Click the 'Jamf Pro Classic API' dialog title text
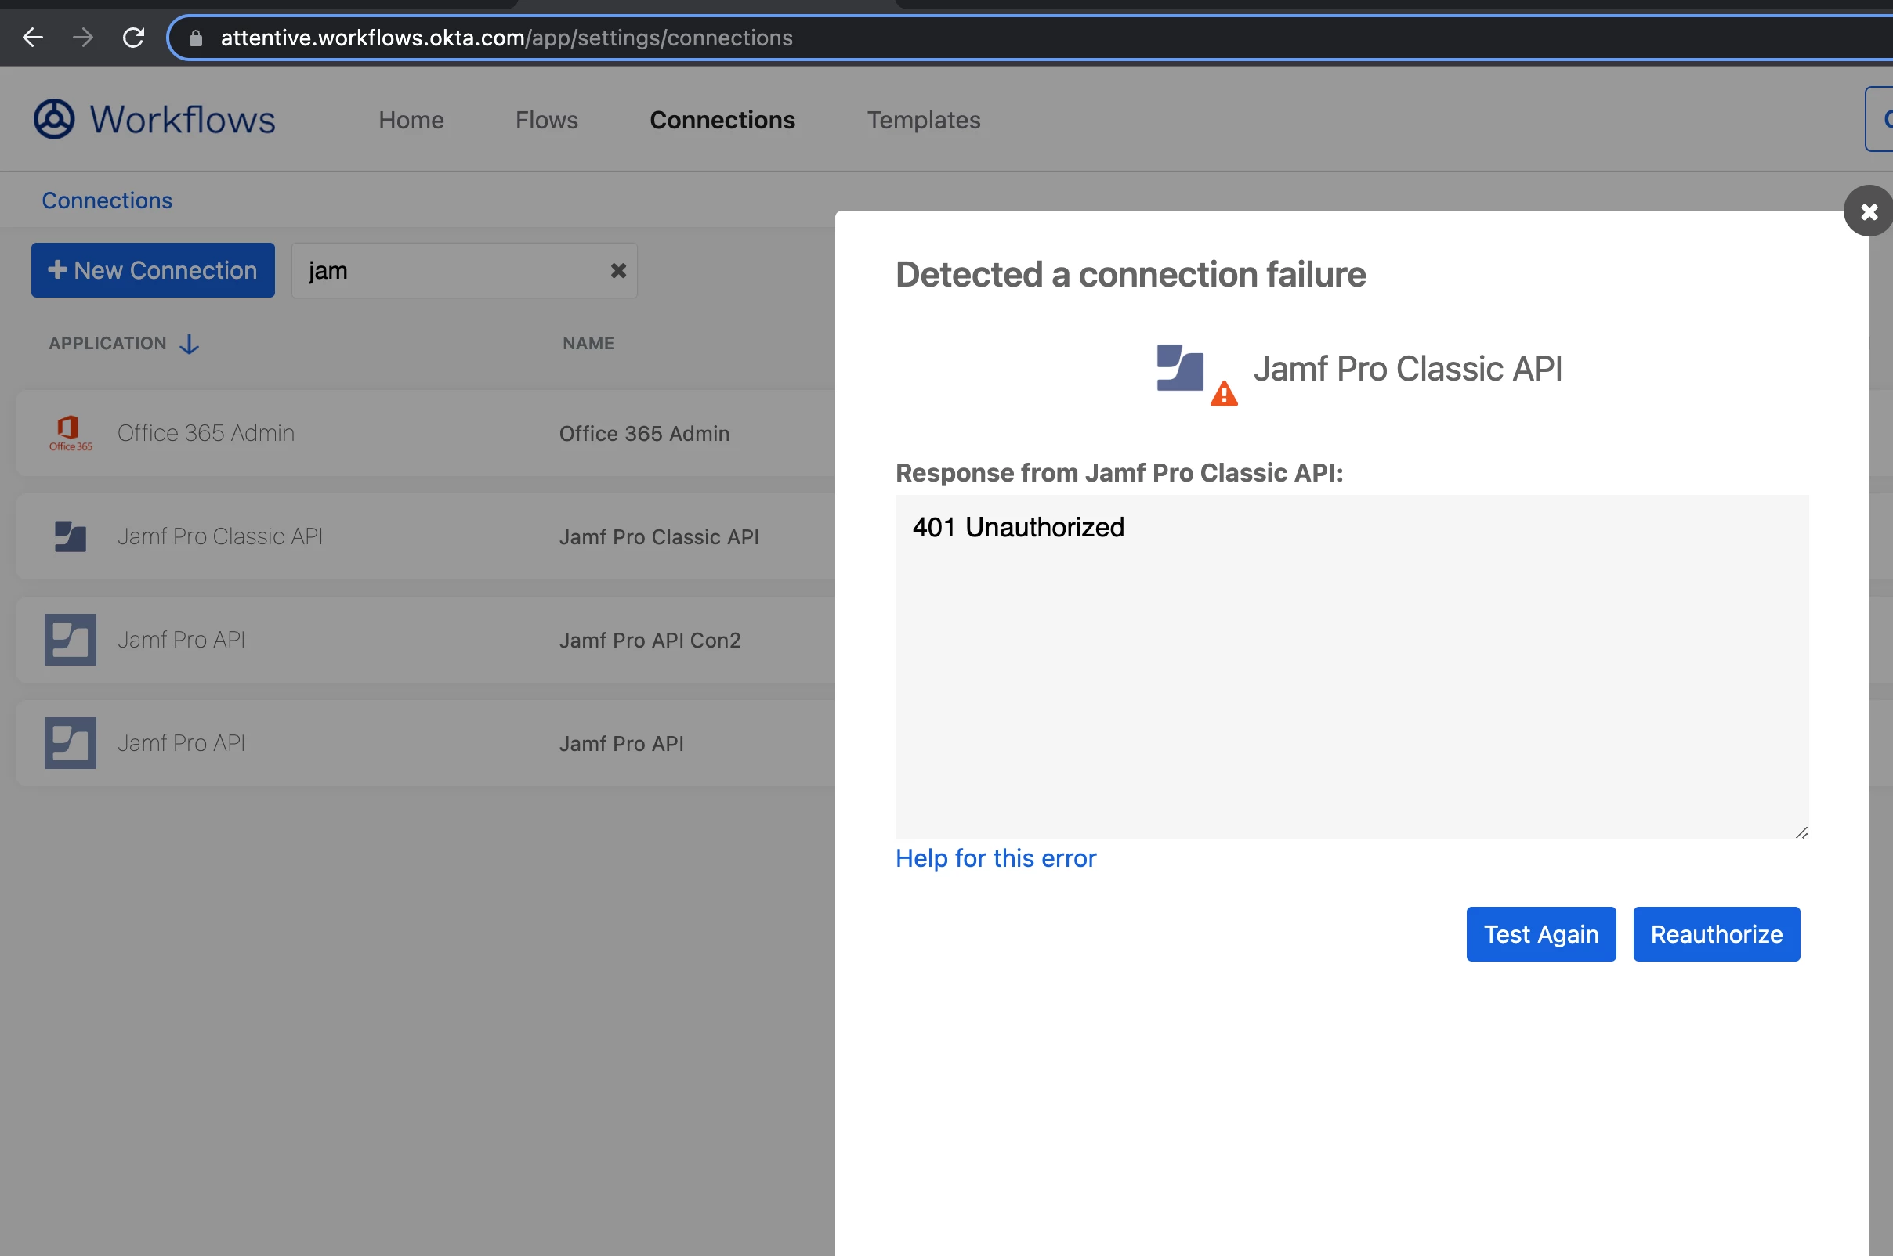The width and height of the screenshot is (1893, 1256). point(1407,370)
